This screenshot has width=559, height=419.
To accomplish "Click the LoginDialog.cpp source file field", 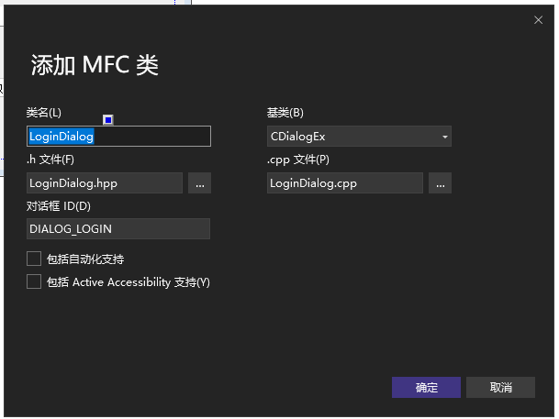I will tap(344, 183).
